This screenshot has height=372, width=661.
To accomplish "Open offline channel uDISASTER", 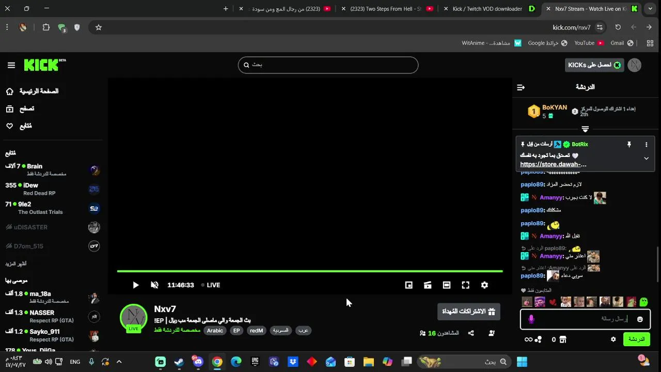I will coord(52,227).
